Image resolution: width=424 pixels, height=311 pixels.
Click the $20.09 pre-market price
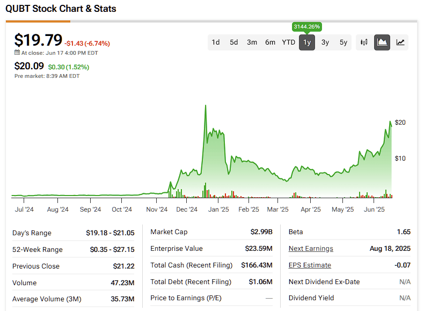click(x=29, y=66)
